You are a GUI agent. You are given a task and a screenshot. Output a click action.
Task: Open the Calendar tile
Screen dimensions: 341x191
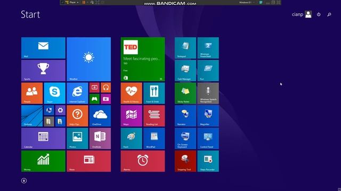coord(43,138)
